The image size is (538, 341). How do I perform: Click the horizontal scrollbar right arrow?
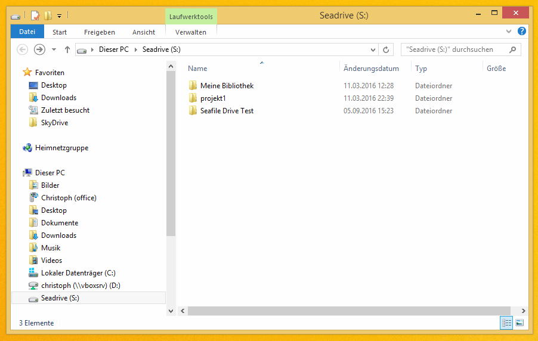coord(523,311)
